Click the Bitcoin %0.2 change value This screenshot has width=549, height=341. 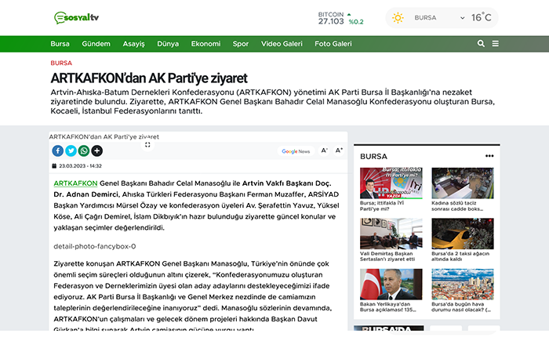tap(356, 22)
